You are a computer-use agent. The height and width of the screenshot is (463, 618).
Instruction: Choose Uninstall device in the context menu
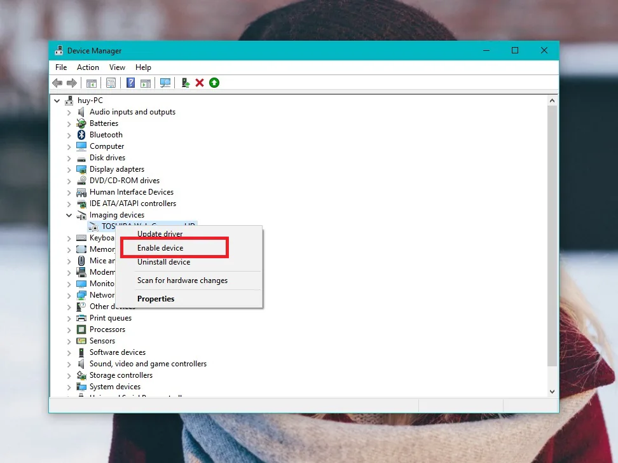189,262
